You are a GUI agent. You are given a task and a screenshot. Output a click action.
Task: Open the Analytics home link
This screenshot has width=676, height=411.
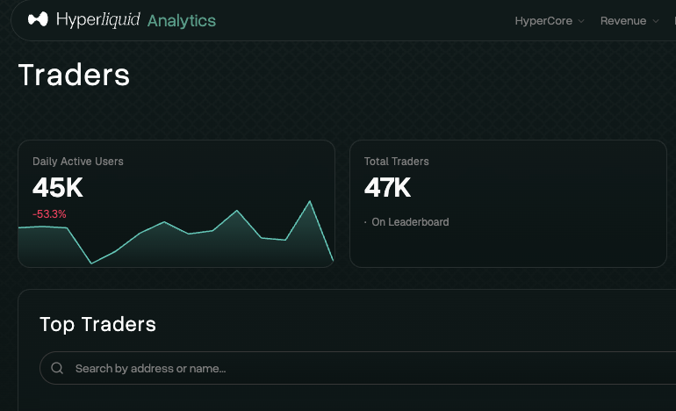pos(182,21)
